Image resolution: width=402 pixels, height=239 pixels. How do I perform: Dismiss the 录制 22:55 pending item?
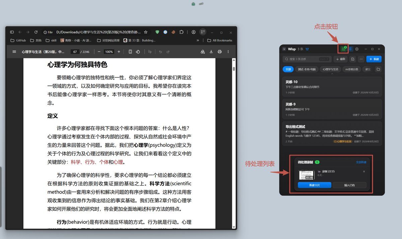pos(364,172)
